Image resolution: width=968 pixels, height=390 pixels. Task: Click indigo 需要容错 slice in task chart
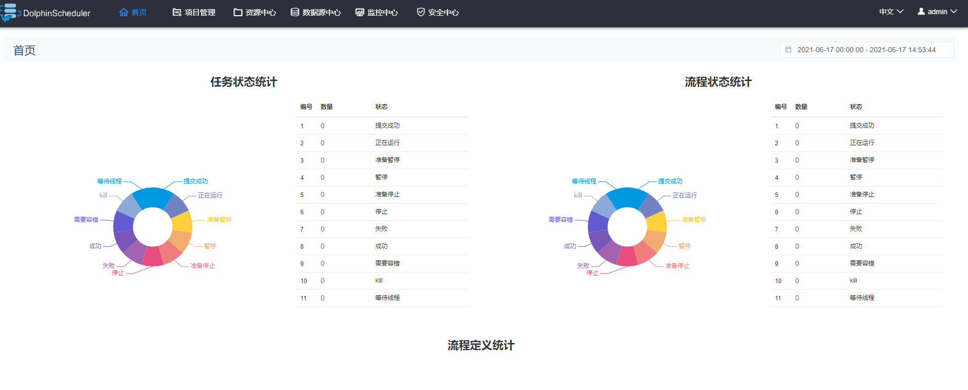(x=123, y=222)
